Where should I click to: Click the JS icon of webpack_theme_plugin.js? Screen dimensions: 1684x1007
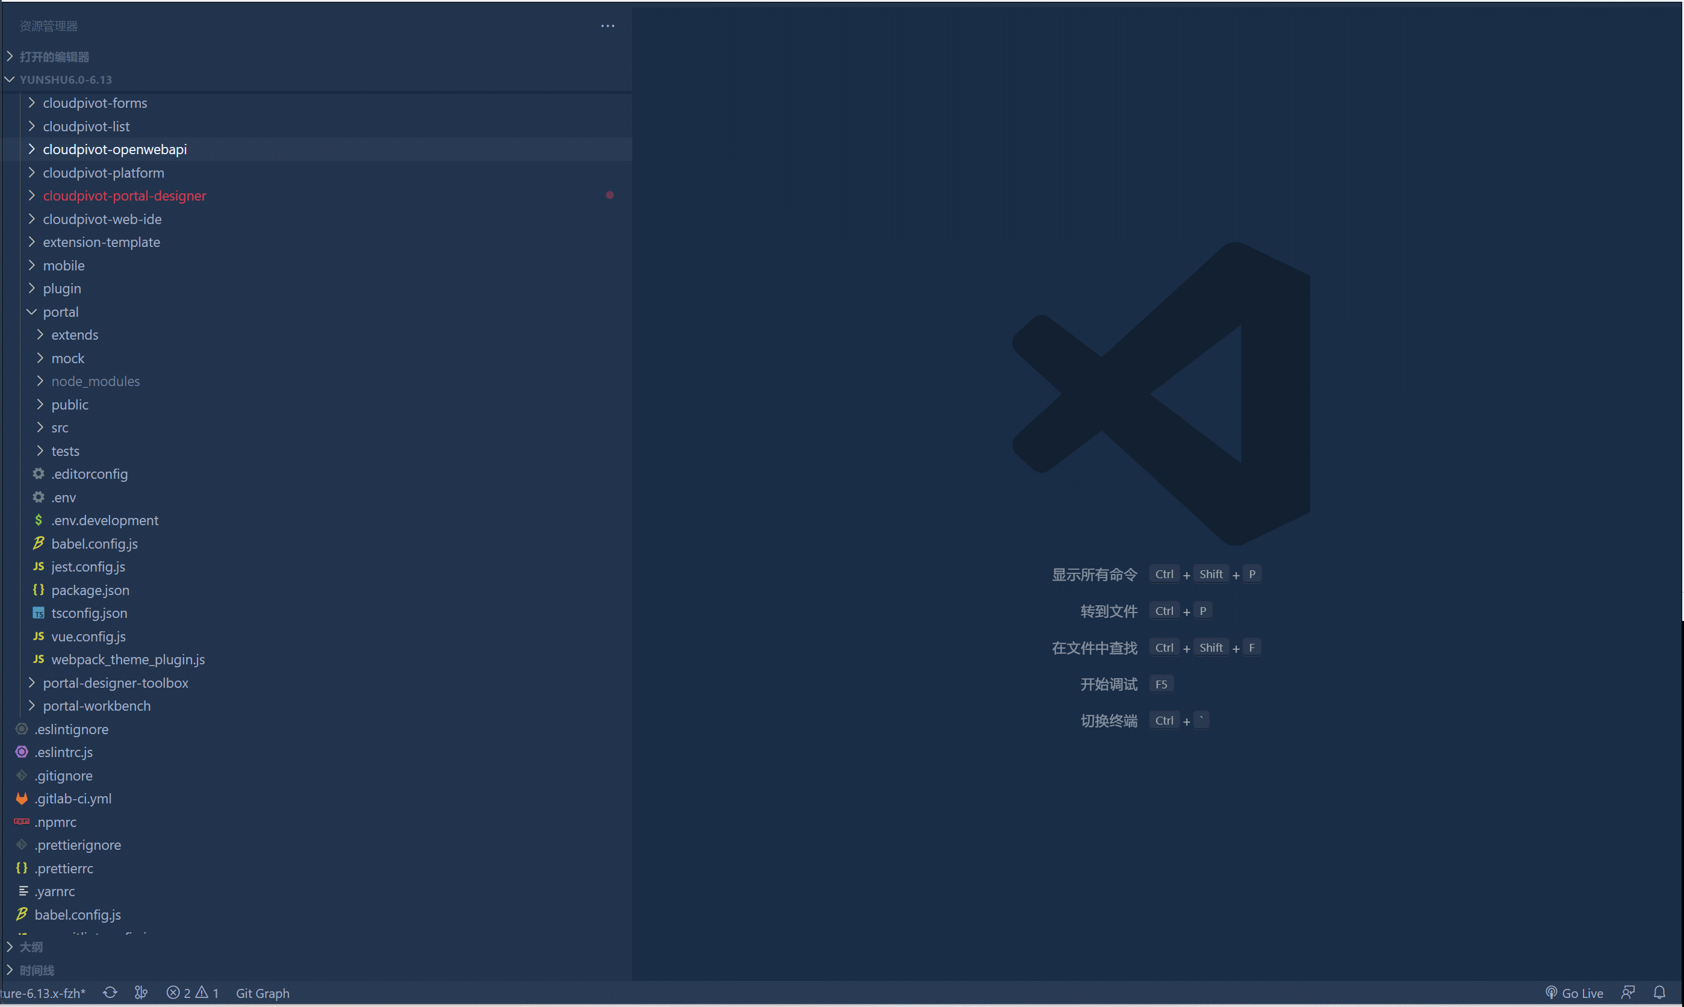(x=39, y=659)
